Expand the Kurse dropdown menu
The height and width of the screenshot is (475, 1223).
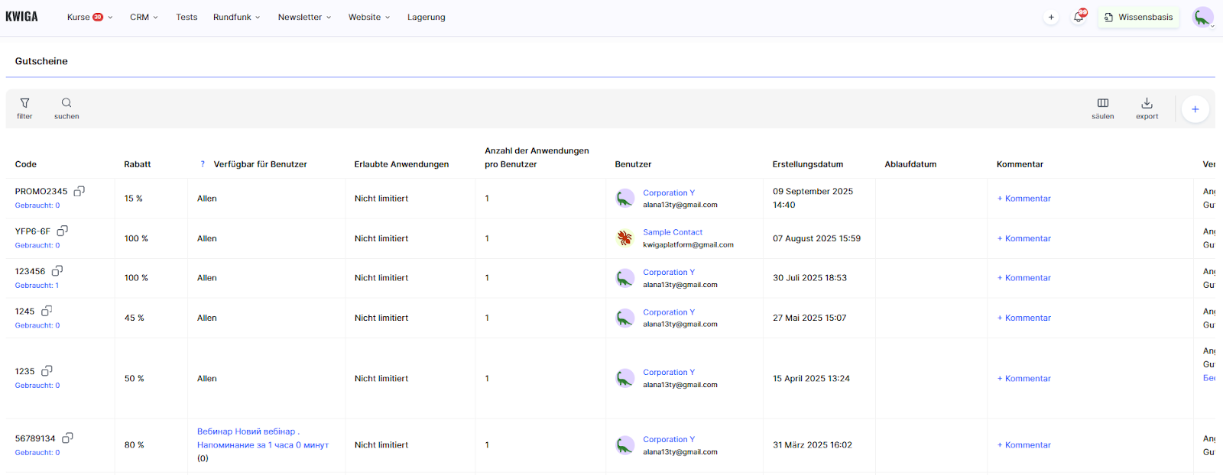89,17
